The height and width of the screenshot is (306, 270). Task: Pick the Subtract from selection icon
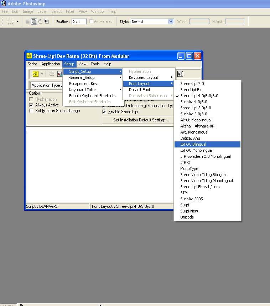(40, 21)
